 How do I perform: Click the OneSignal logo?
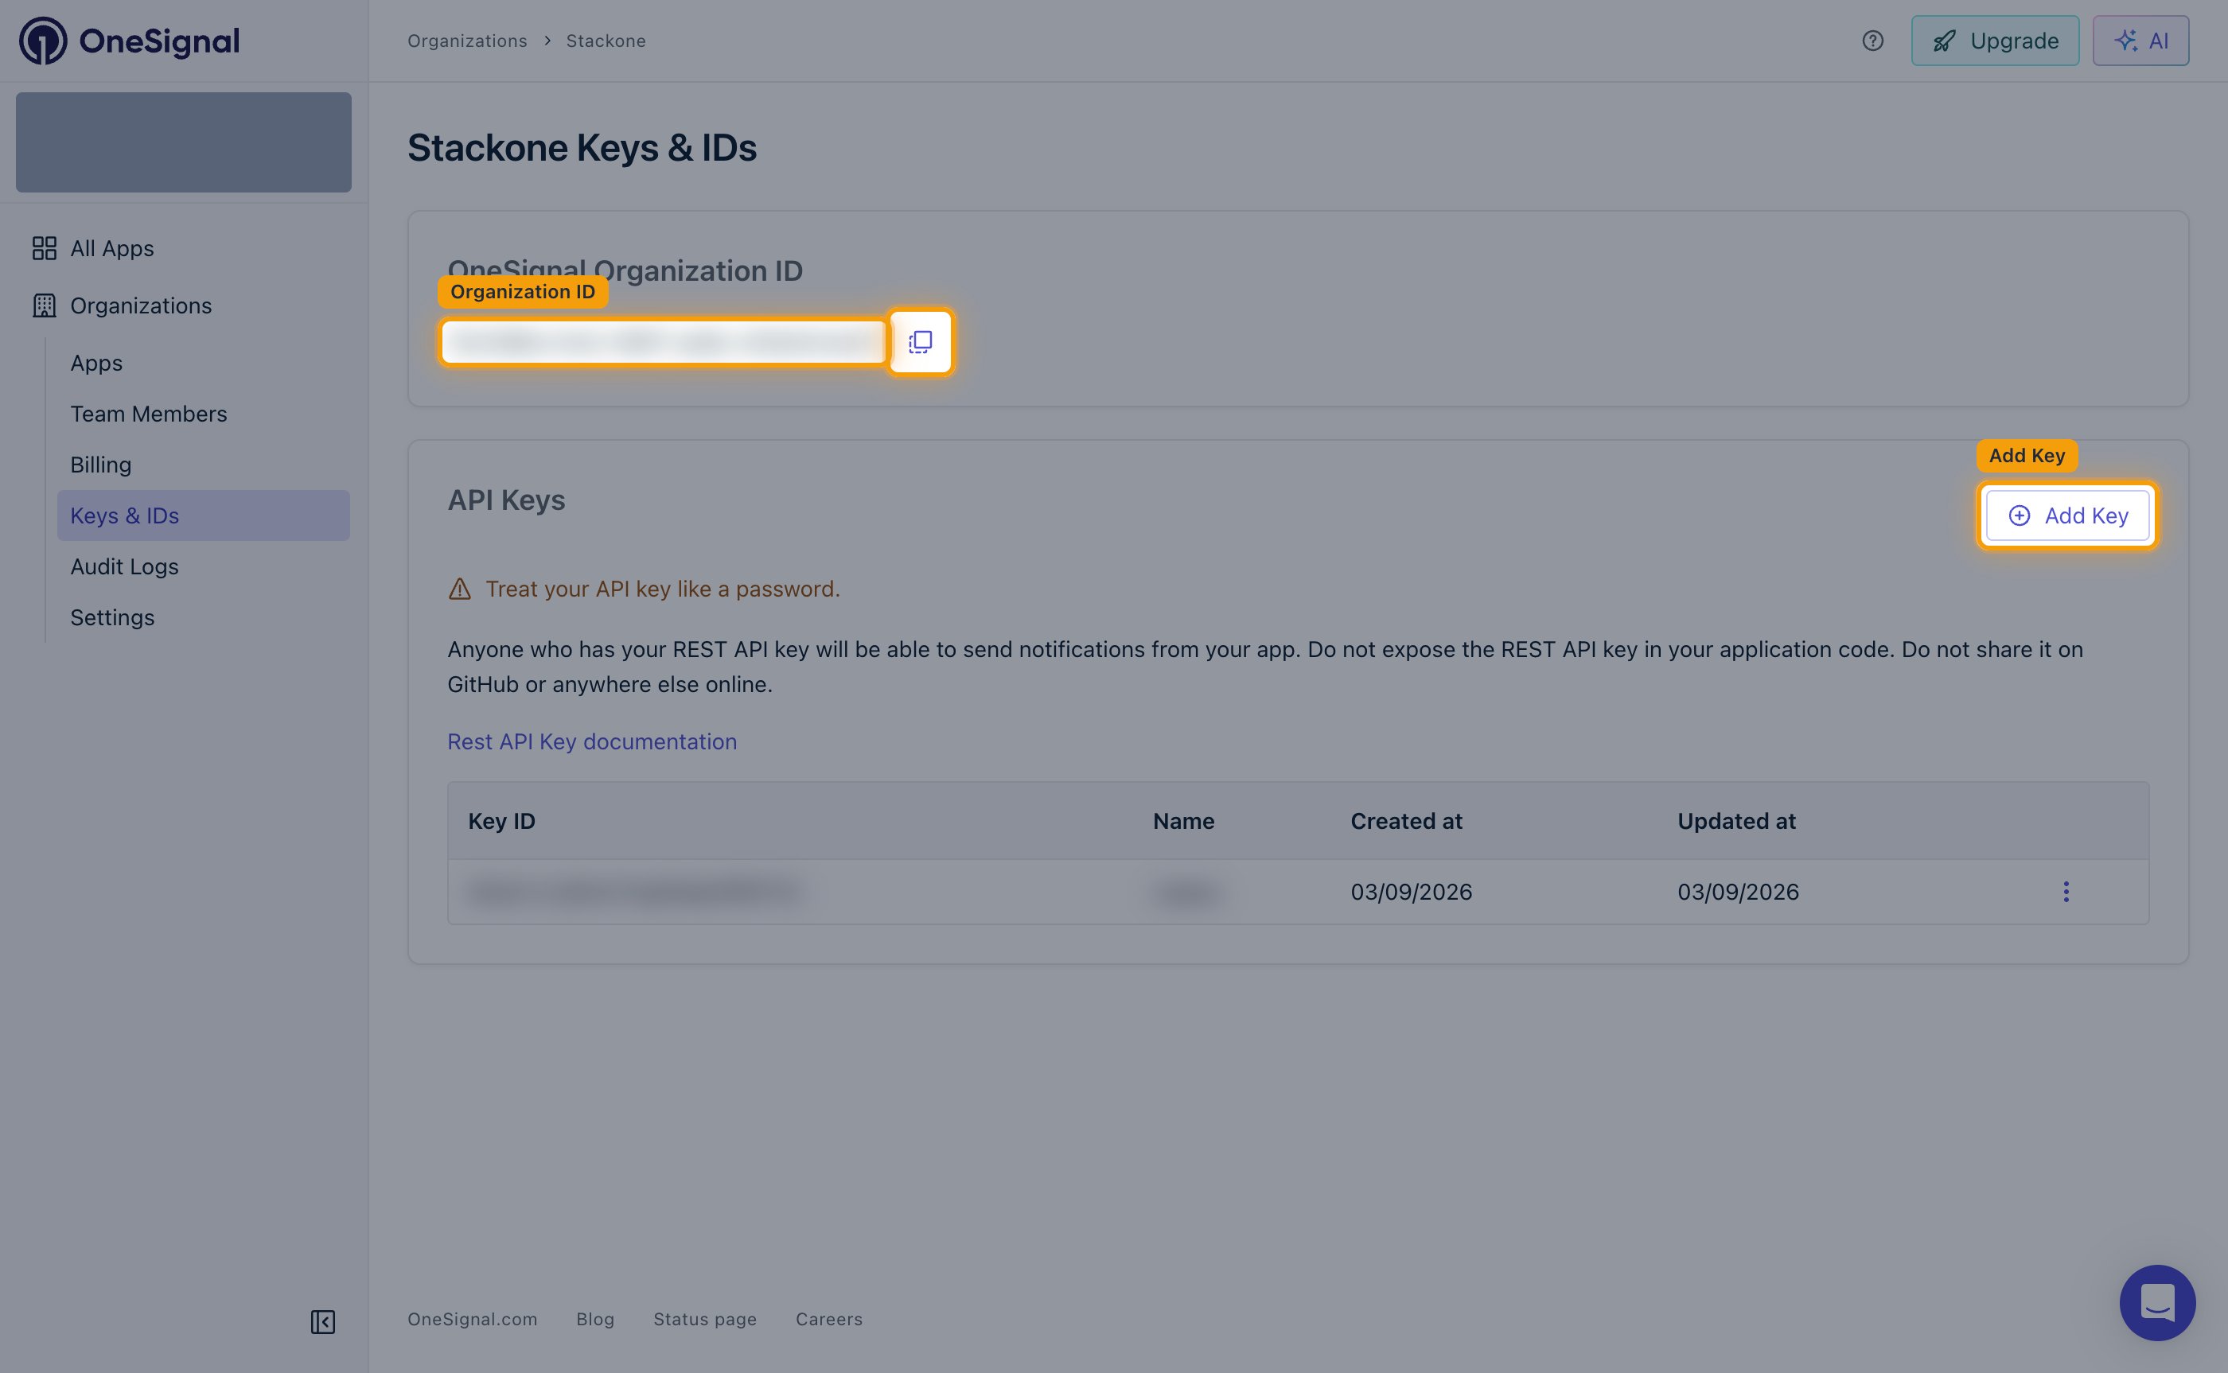tap(129, 41)
